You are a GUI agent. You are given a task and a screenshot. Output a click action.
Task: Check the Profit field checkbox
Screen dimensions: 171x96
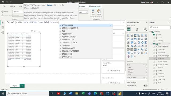click(154, 71)
